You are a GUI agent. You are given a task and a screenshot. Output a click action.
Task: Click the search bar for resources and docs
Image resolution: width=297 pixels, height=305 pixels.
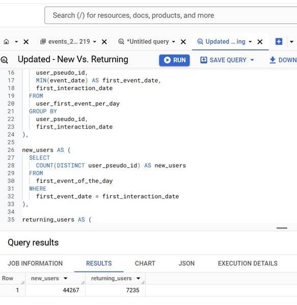[x=171, y=15]
